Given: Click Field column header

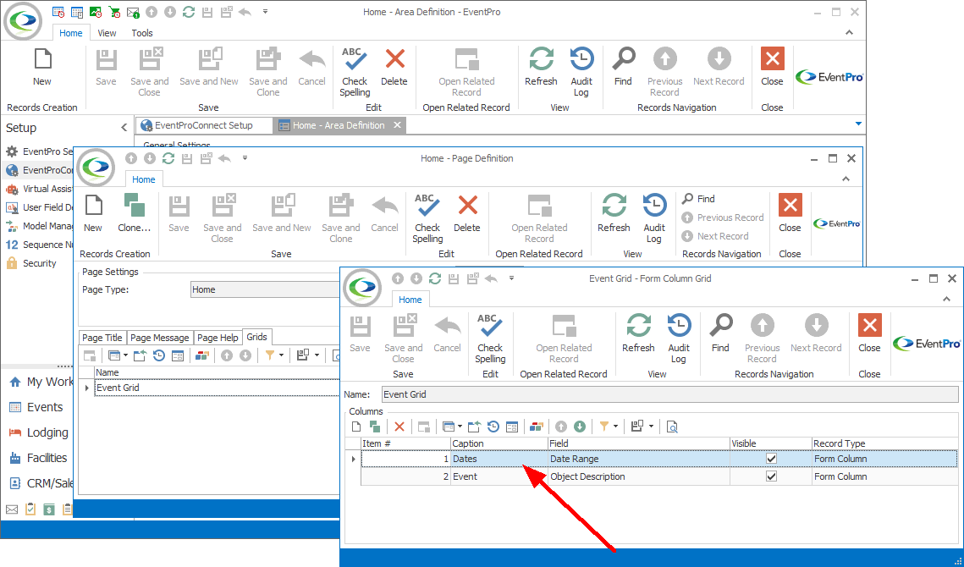Looking at the screenshot, I should coord(639,443).
